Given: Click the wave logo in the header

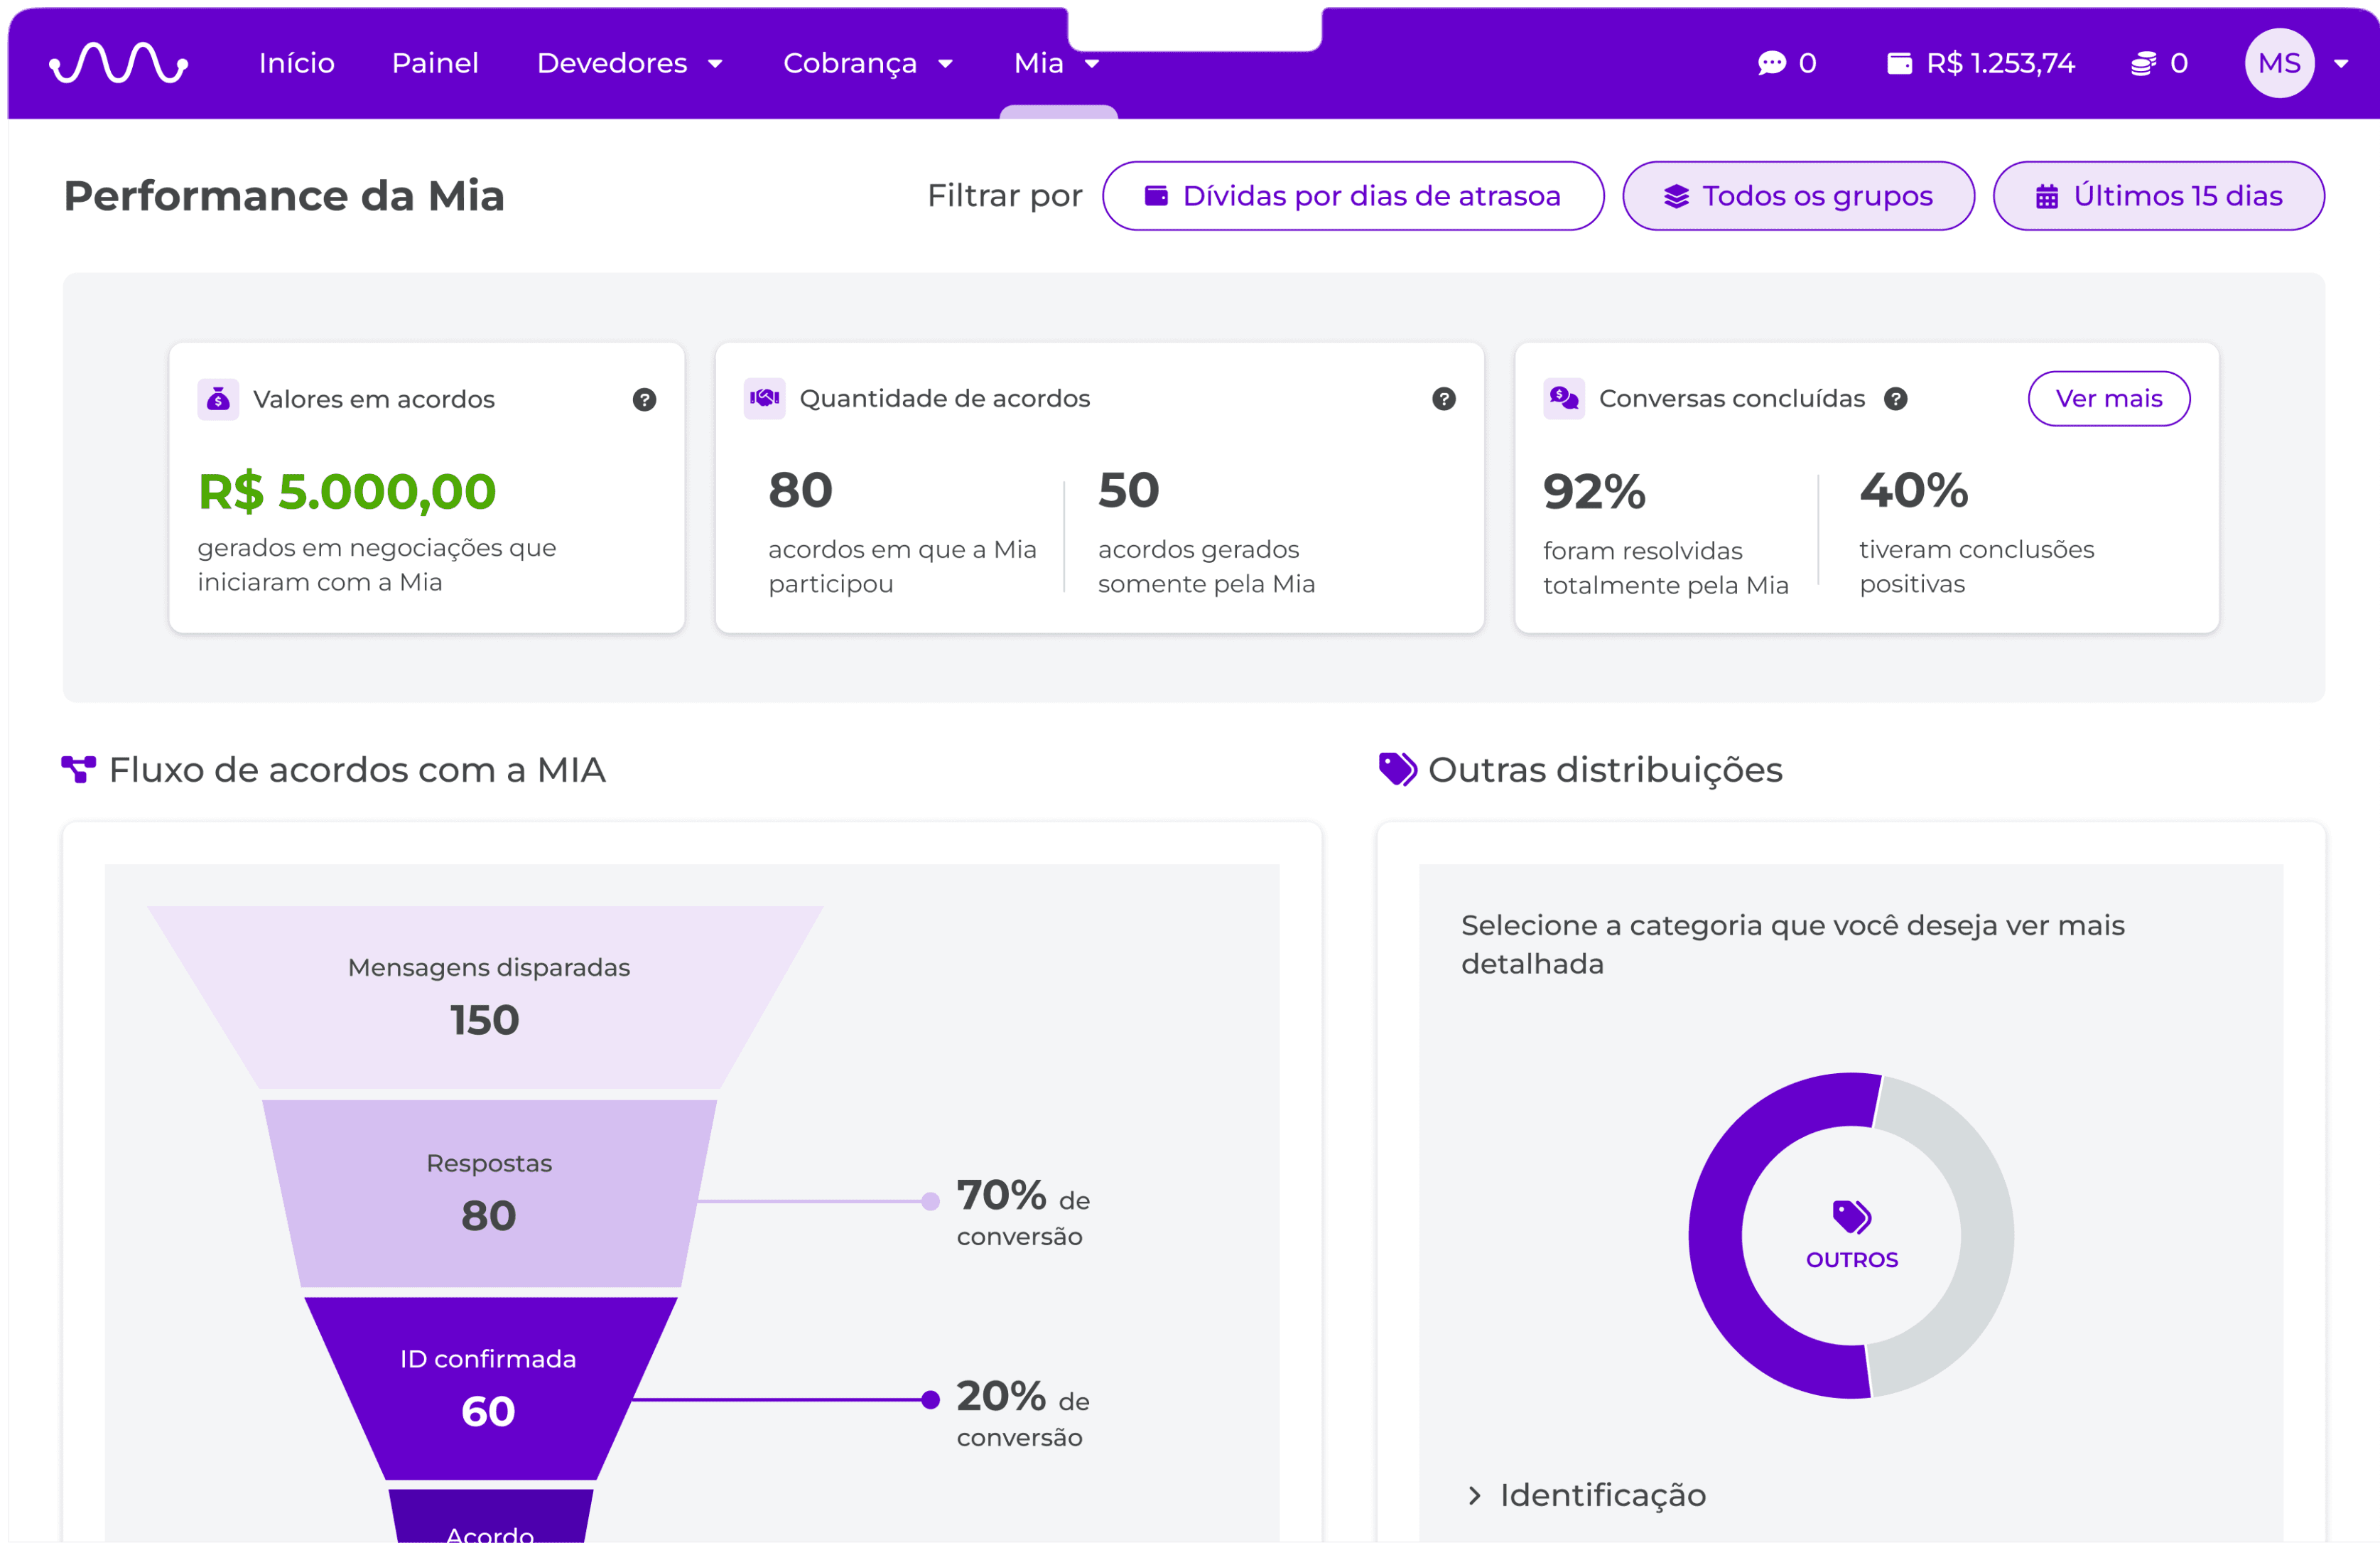Looking at the screenshot, I should click(119, 63).
